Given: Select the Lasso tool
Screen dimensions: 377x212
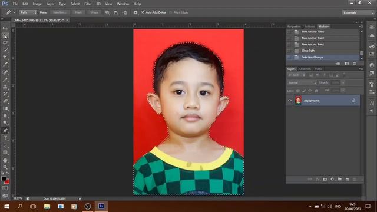Looking at the screenshot, I should (x=5, y=43).
